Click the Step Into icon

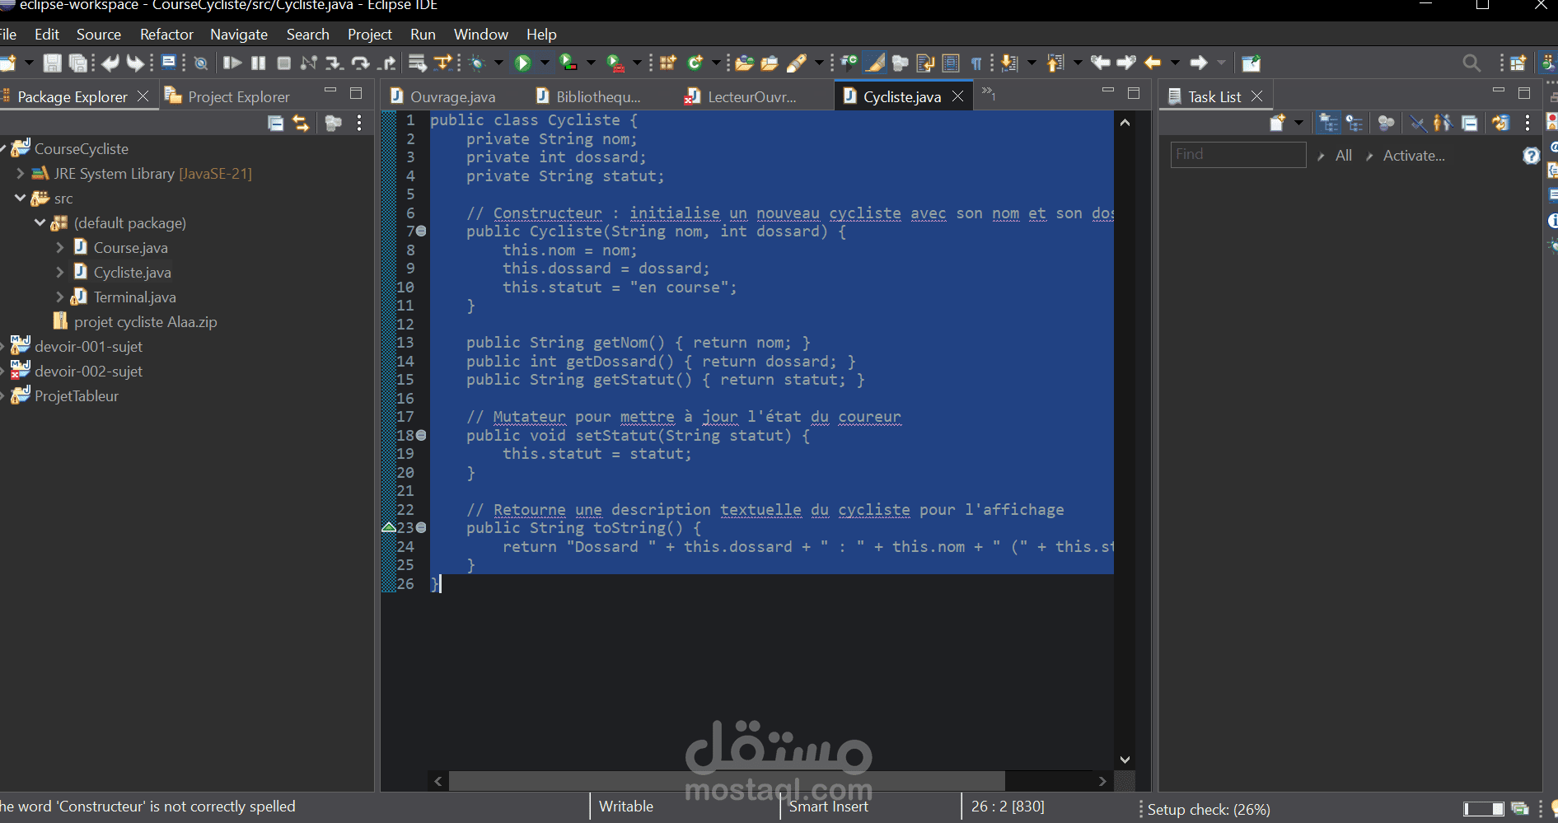coord(334,63)
